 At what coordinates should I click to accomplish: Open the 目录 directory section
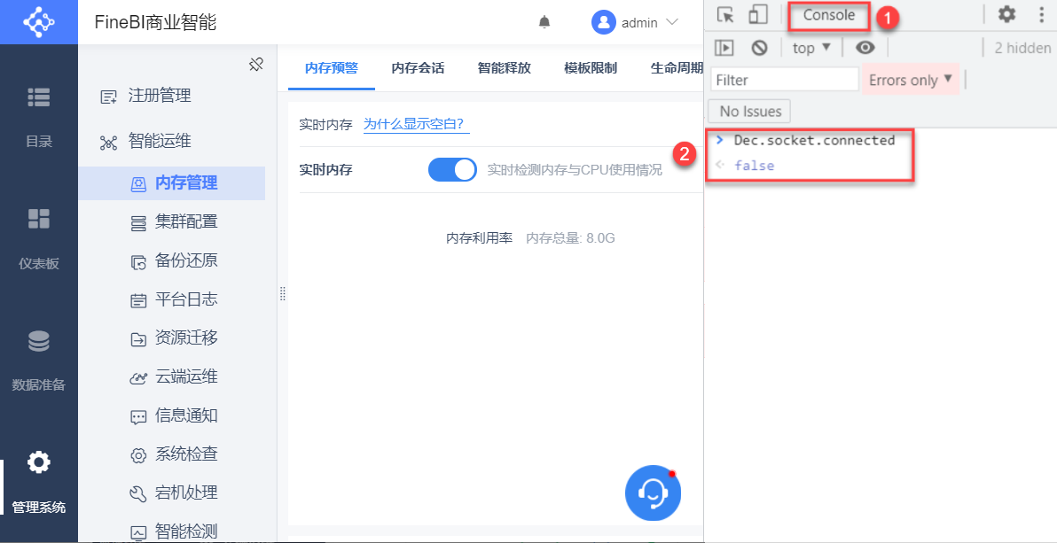38,117
